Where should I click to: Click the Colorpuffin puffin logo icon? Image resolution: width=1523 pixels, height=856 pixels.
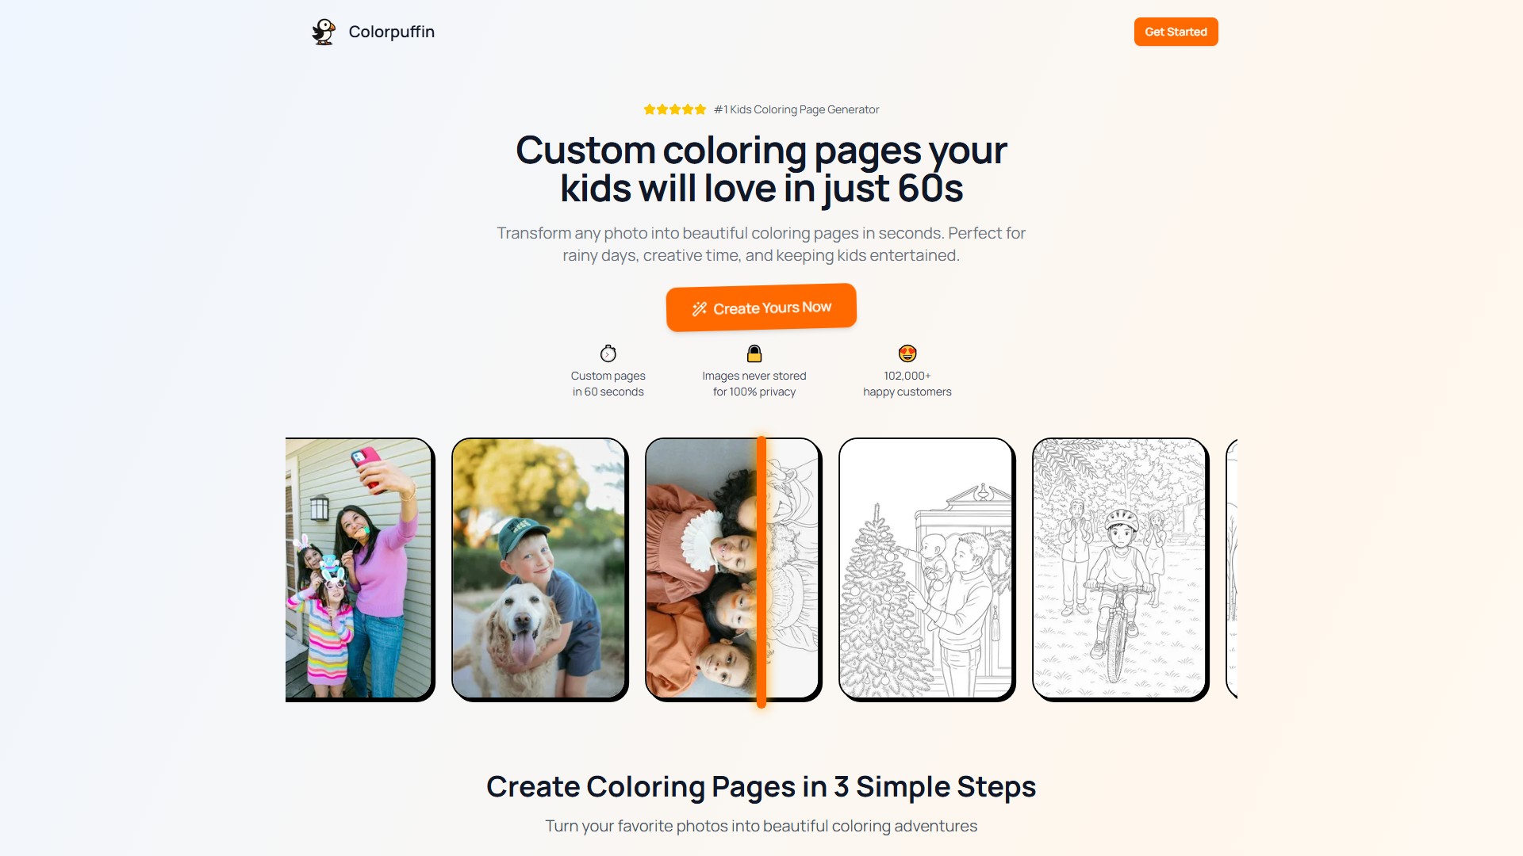tap(324, 32)
